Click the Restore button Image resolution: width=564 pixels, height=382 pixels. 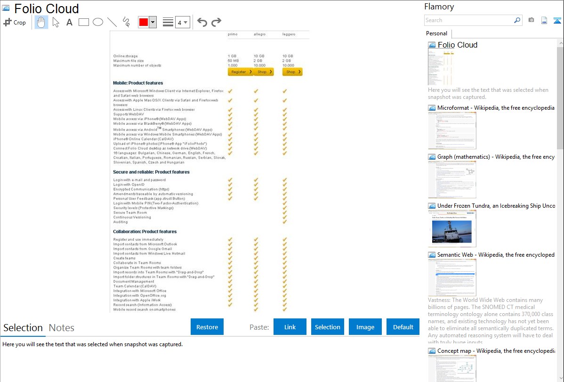click(207, 327)
